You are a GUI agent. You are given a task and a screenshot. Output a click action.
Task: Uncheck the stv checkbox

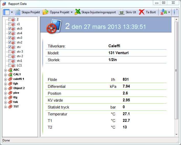10,47
